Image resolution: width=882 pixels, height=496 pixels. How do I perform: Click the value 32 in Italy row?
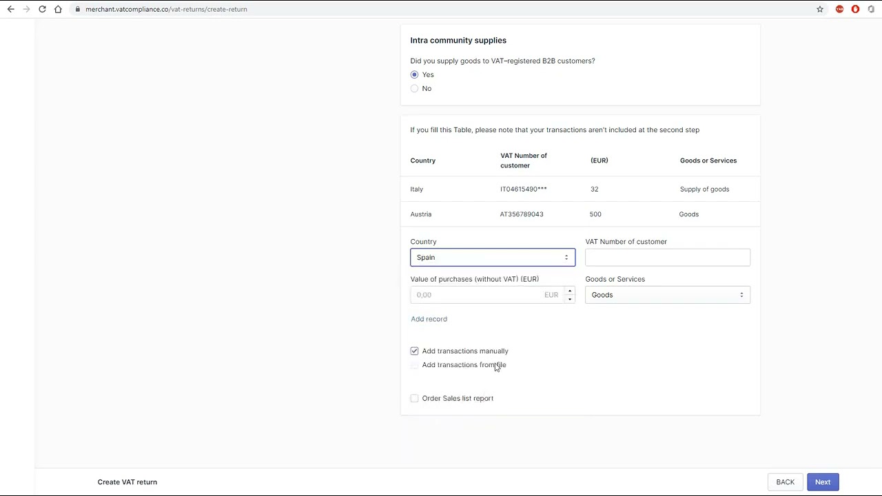[595, 189]
